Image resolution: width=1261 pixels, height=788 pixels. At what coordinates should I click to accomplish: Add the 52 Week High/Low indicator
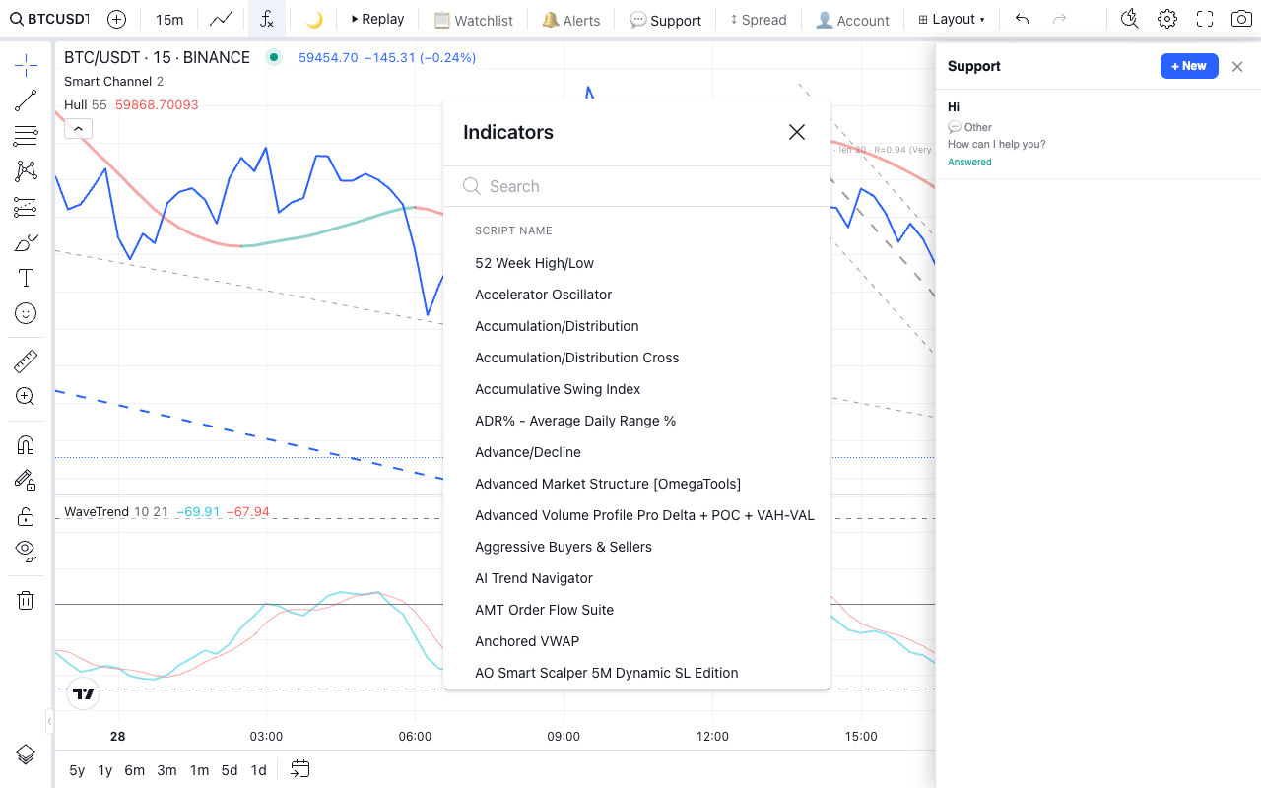[x=636, y=263]
